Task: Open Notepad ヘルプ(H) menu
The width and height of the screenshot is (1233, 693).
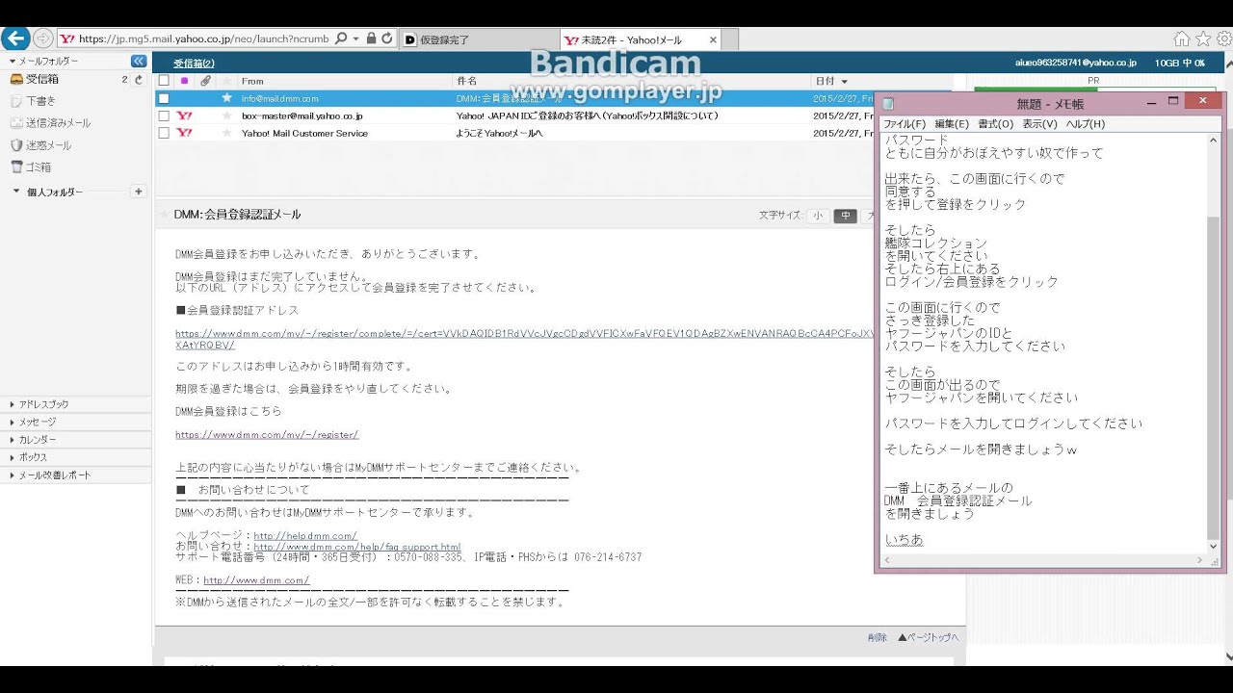Action: click(x=1085, y=123)
